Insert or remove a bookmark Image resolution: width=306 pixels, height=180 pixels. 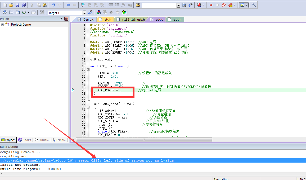pyautogui.click(x=83, y=5)
